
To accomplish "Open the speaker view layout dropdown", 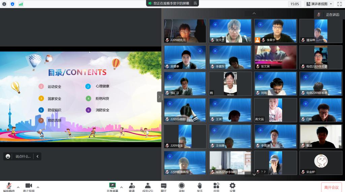I will coord(319,4).
